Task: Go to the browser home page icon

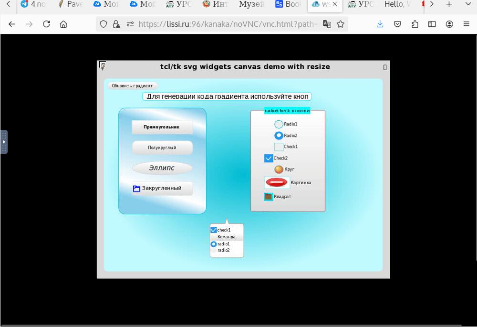Action: pos(63,24)
